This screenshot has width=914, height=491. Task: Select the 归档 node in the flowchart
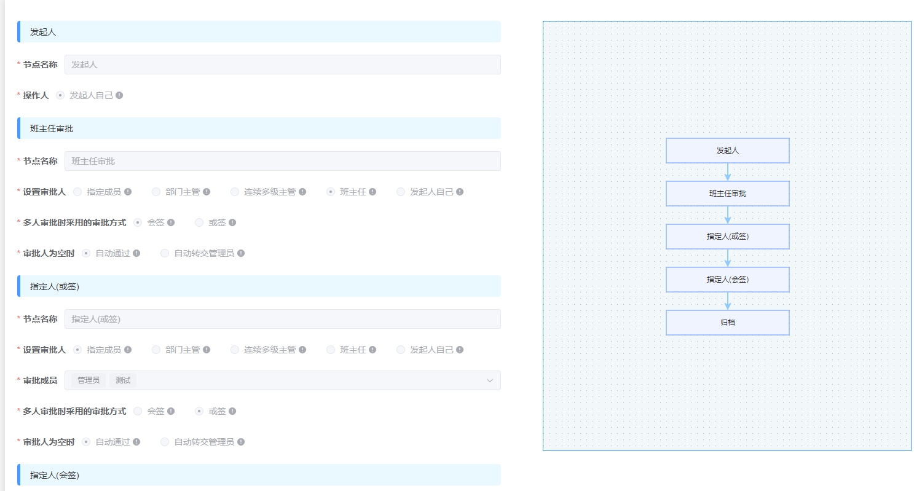[728, 322]
